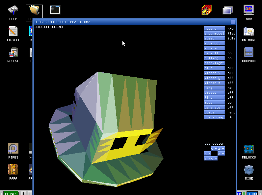This screenshot has width=262, height=195.
Task: Open the FASM desktop icon
Action: (x=13, y=13)
